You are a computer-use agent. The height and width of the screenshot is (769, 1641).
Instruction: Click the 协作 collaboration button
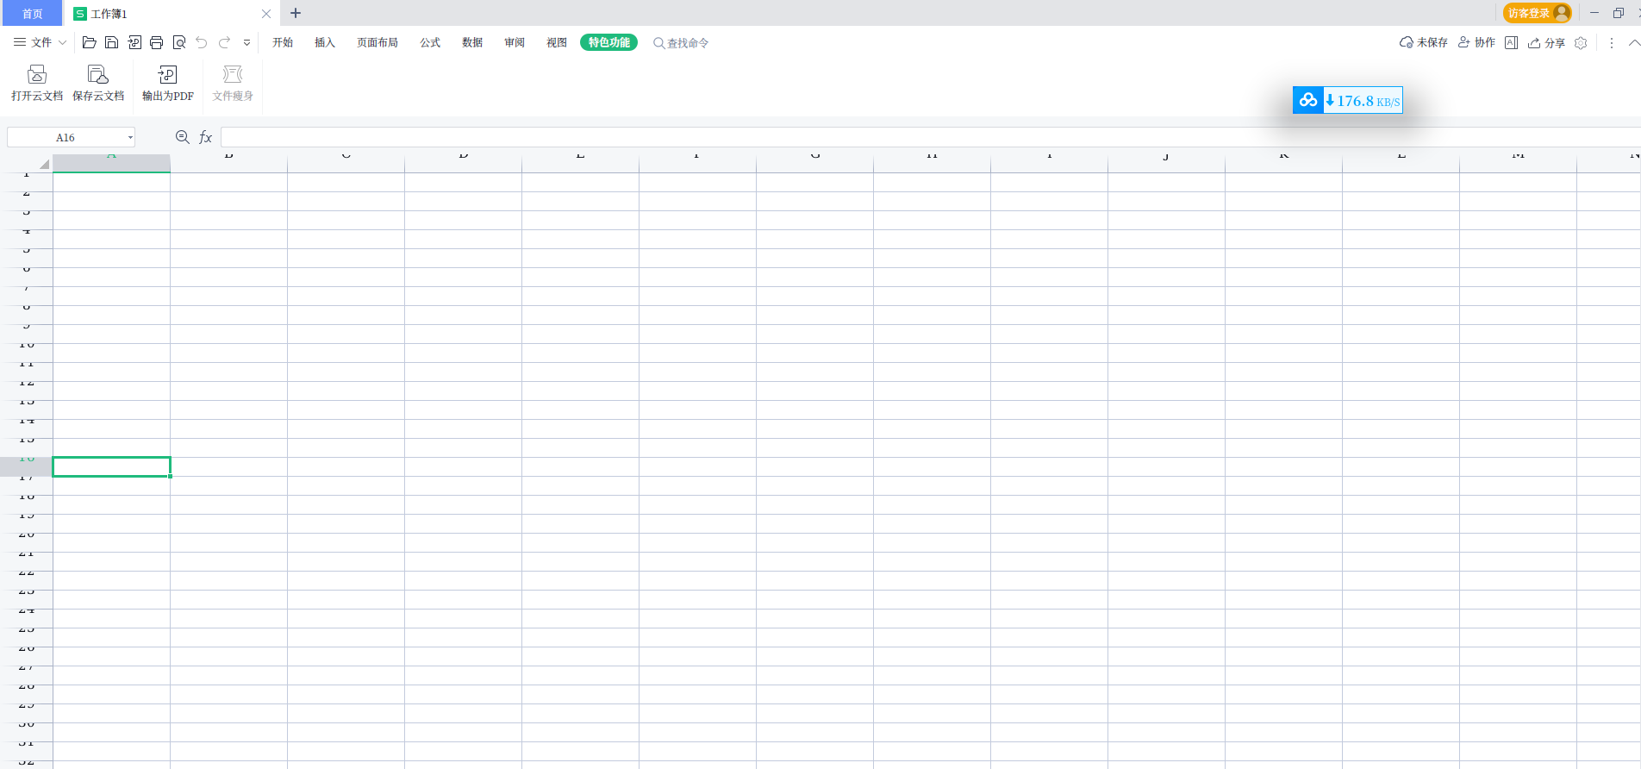coord(1476,42)
